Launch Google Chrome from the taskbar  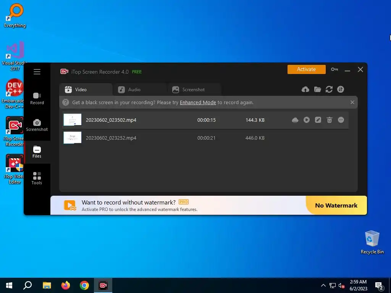pos(84,285)
